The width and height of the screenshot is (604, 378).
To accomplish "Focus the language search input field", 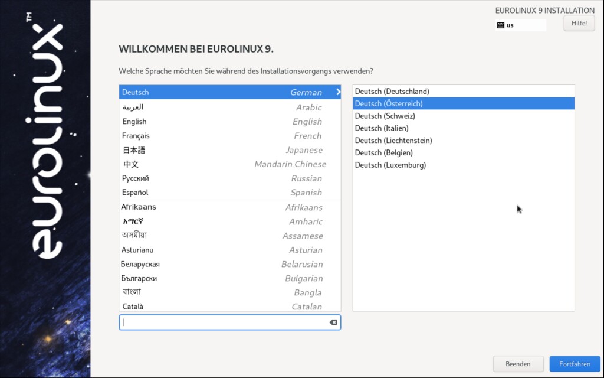I will tap(229, 322).
